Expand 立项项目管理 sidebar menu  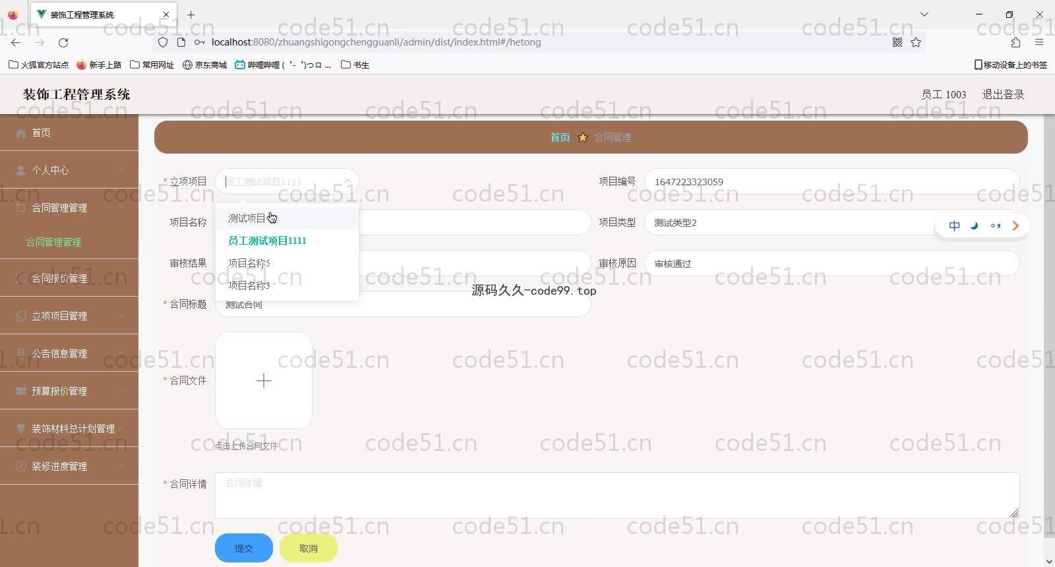69,316
